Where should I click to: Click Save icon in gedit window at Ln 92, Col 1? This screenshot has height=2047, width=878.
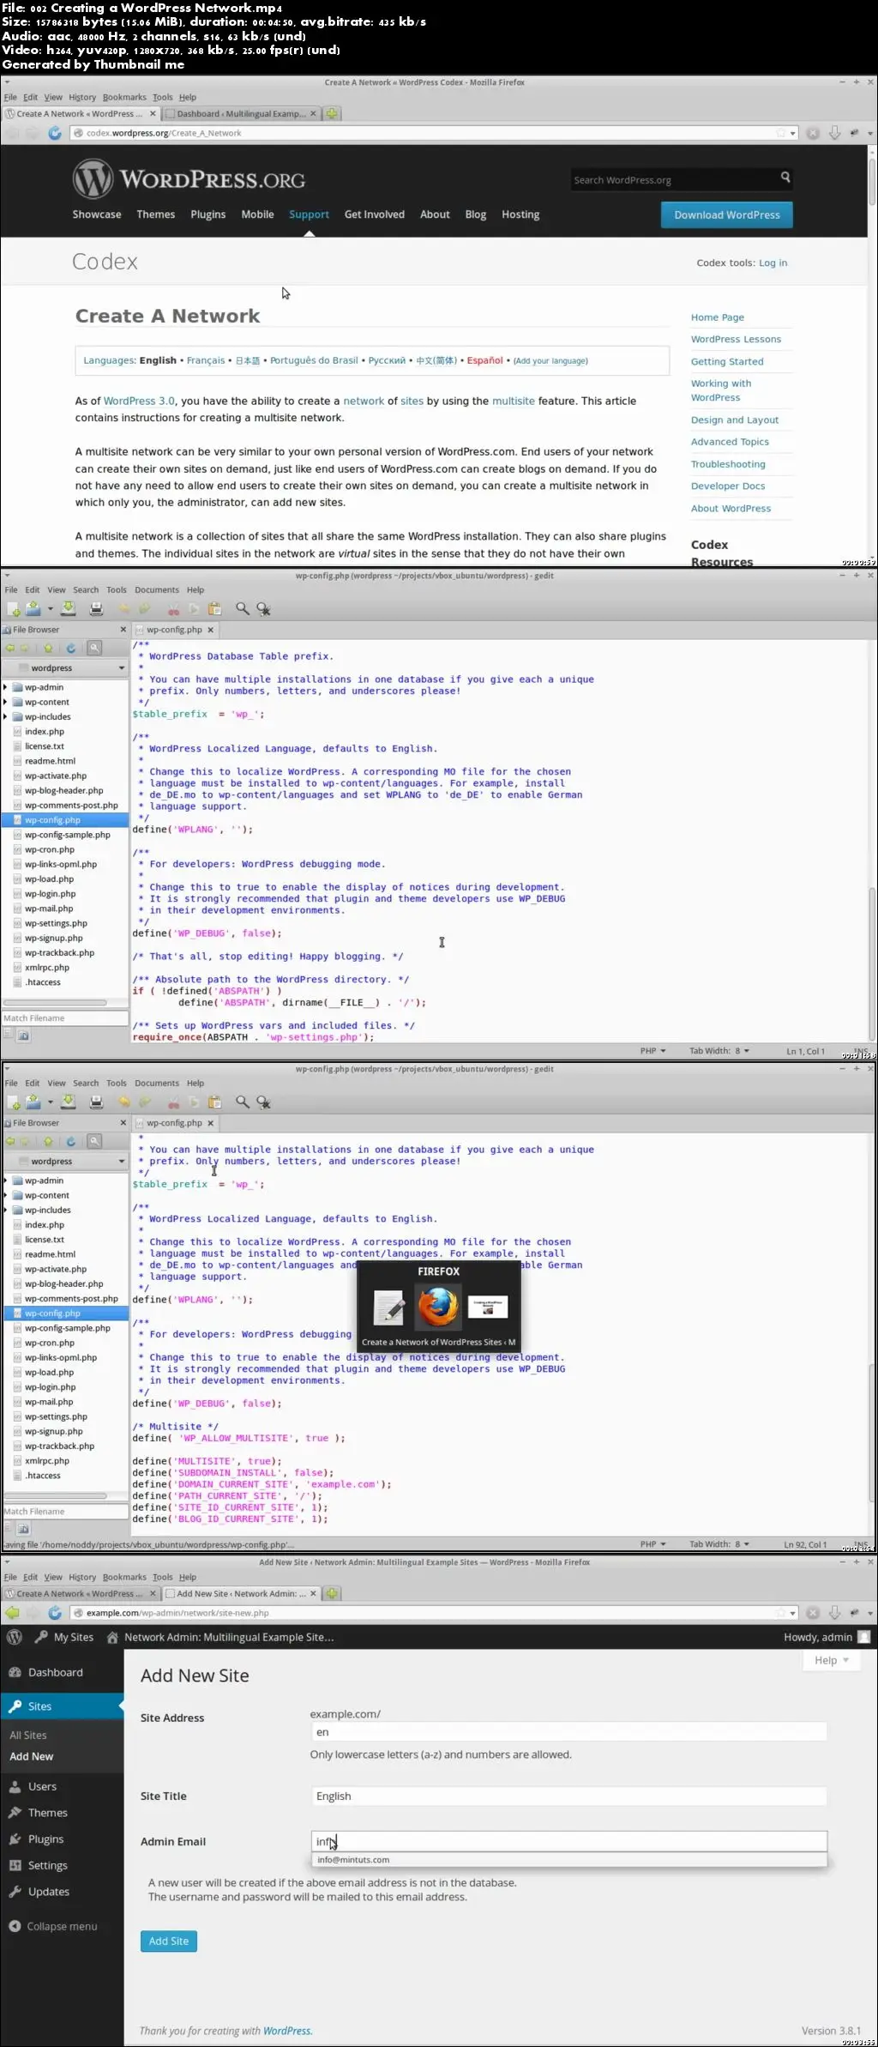coord(69,1102)
